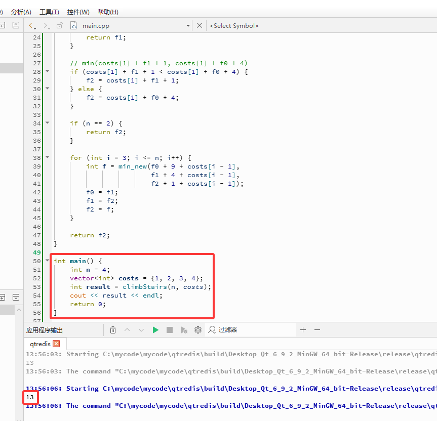The image size is (437, 421).
Task: Click the 'if (n == 2) {' line
Action: click(96, 123)
